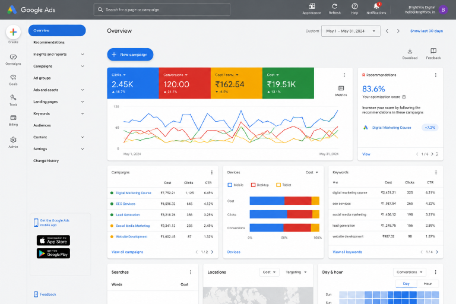
Task: Open Tools in the left rail
Action: (13, 100)
